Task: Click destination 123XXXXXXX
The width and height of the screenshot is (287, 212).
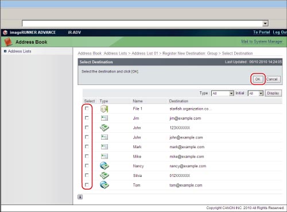Action: tap(180, 128)
